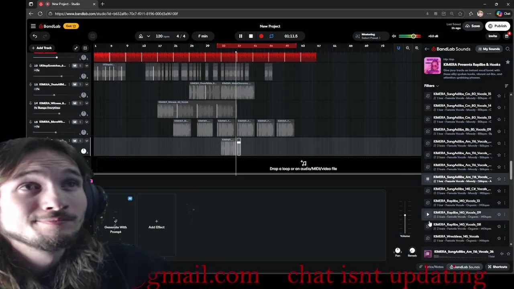Mute track 12 UKRapScratches
The image size is (514, 289).
pyautogui.click(x=75, y=65)
